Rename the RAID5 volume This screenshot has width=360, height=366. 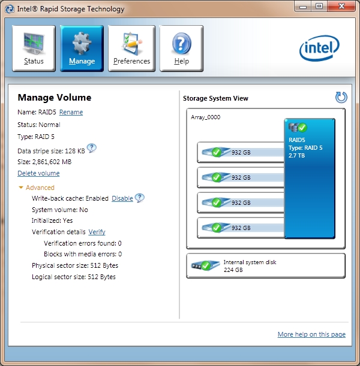(x=71, y=112)
